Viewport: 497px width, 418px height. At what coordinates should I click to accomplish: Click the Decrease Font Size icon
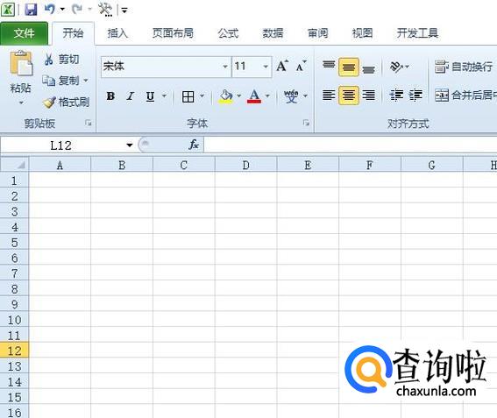pyautogui.click(x=302, y=66)
